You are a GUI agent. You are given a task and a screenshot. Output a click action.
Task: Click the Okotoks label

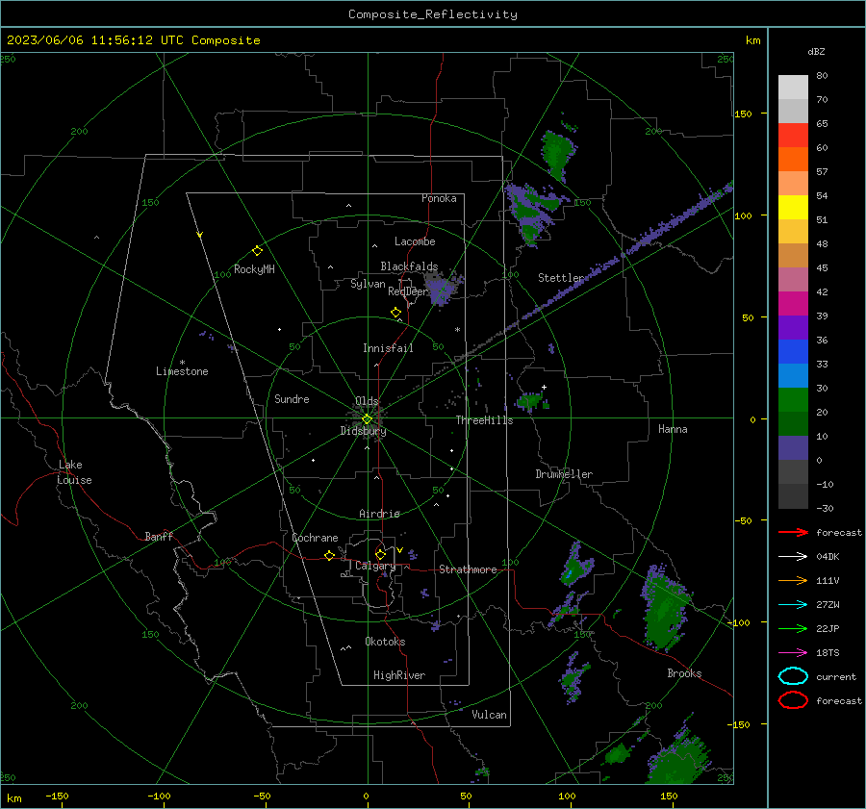[x=385, y=642]
